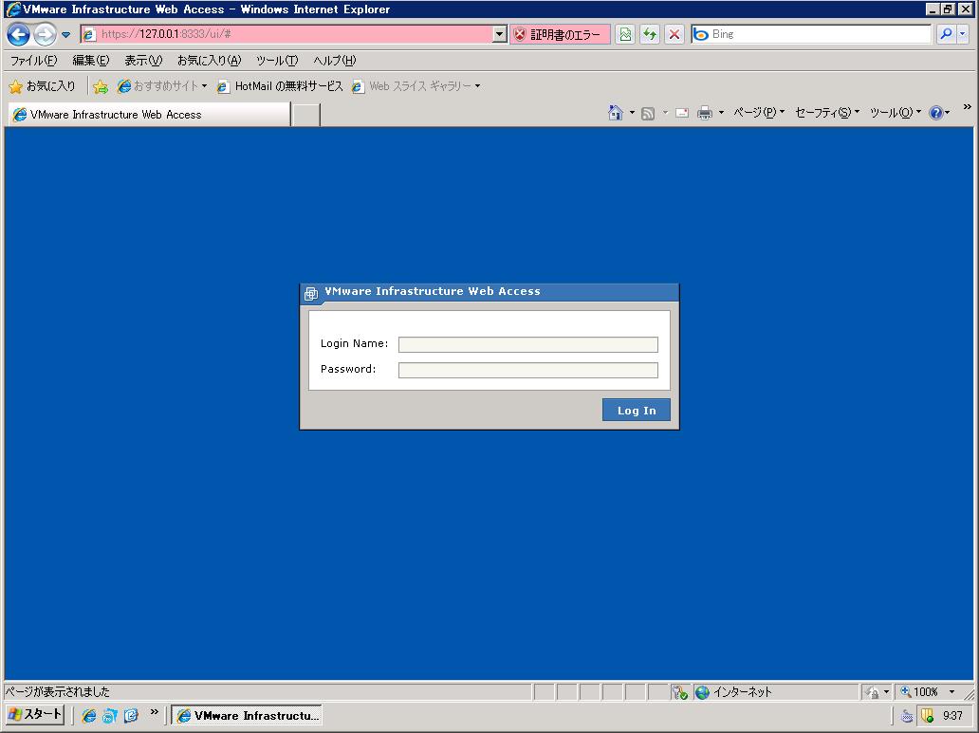Click the お気に入り favorites star button
The width and height of the screenshot is (979, 733).
(43, 86)
